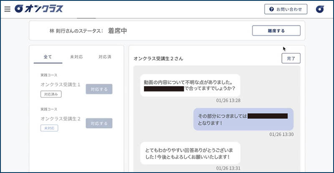Mark the chat as 完了
The width and height of the screenshot is (334, 173).
291,59
